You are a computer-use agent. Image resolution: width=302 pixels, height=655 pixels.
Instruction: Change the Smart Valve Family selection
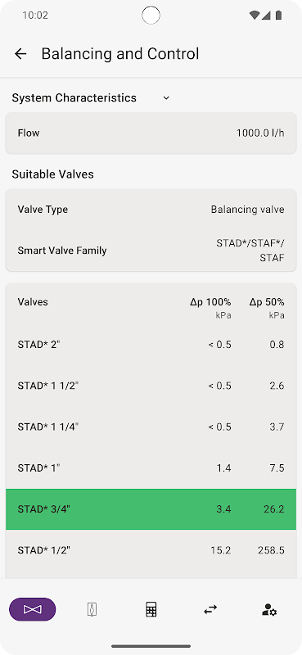(x=151, y=251)
